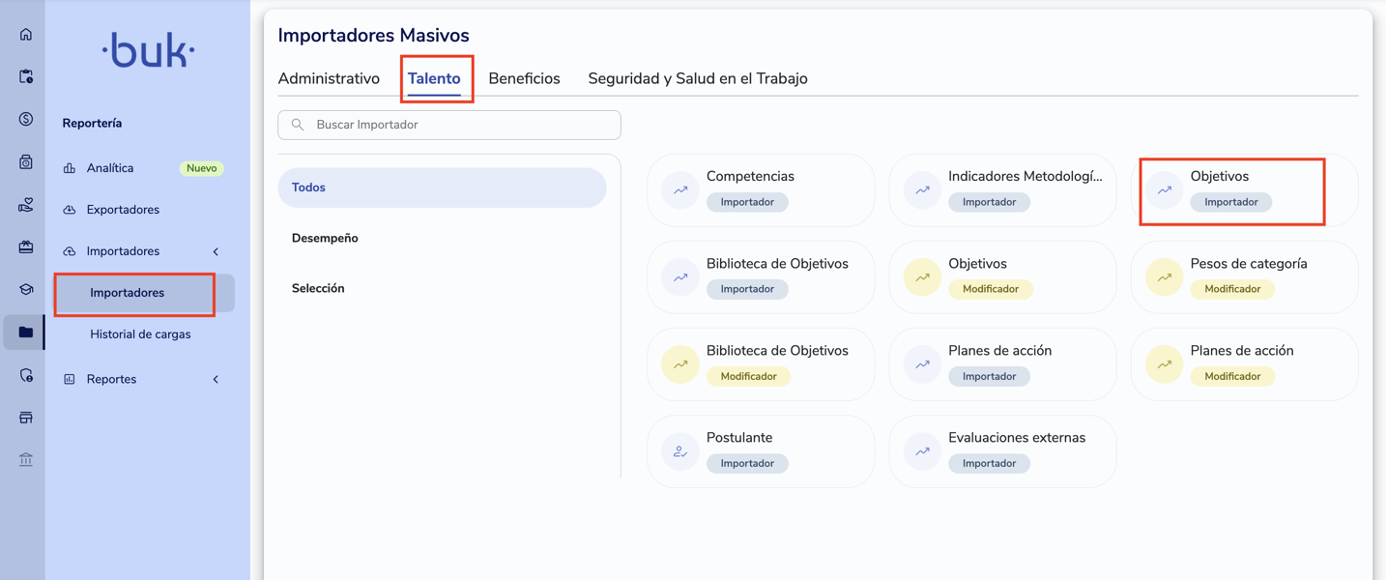
Task: Open the Indicadores Metodología importer card
Action: tap(1002, 190)
